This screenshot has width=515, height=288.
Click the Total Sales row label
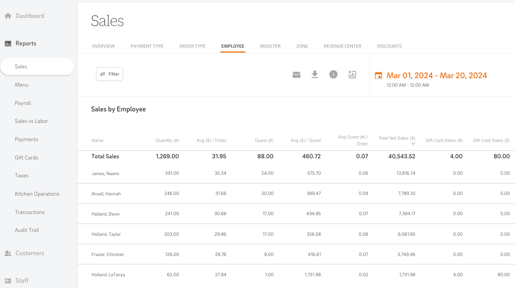105,156
